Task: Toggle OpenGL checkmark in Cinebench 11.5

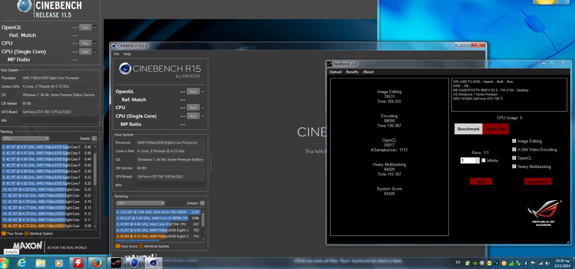Action: tap(95, 27)
